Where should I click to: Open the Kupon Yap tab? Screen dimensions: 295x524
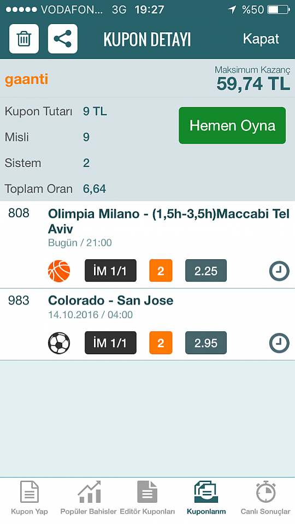(29, 498)
